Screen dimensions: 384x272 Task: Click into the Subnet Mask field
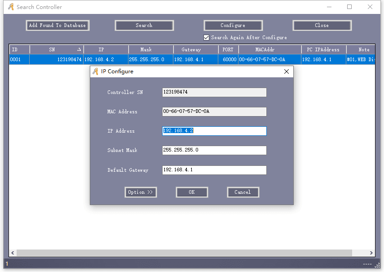tap(214, 150)
